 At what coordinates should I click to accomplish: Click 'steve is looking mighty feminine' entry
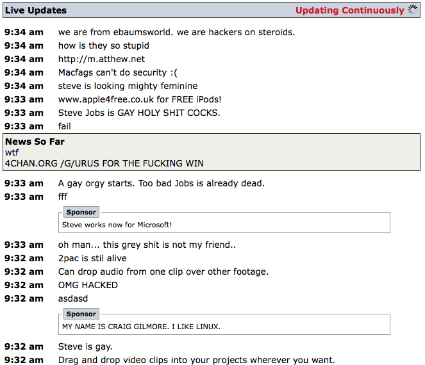coord(128,86)
